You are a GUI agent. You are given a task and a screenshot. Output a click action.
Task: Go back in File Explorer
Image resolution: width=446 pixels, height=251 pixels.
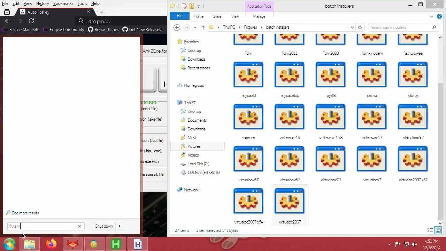tap(177, 27)
